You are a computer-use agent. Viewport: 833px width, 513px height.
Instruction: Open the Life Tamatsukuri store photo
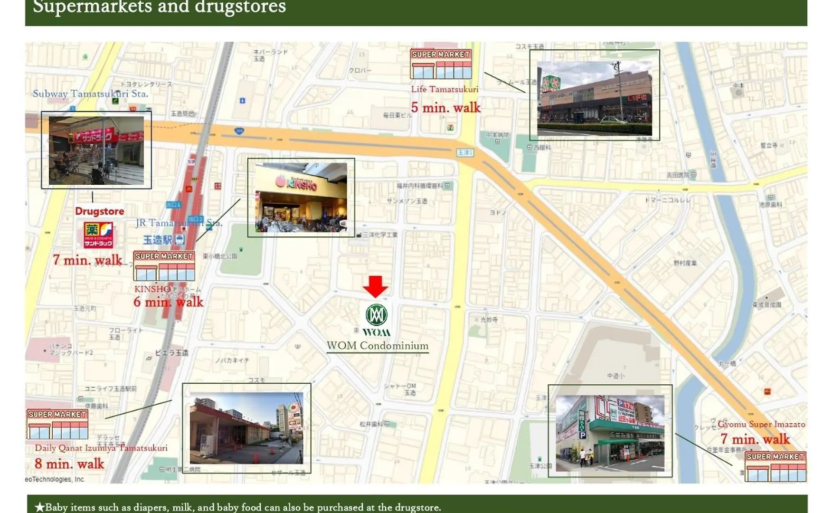[x=595, y=98]
